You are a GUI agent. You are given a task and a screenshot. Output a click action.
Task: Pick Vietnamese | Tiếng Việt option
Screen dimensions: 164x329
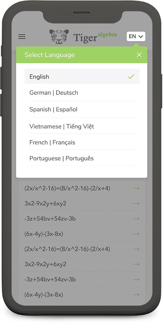tap(62, 126)
